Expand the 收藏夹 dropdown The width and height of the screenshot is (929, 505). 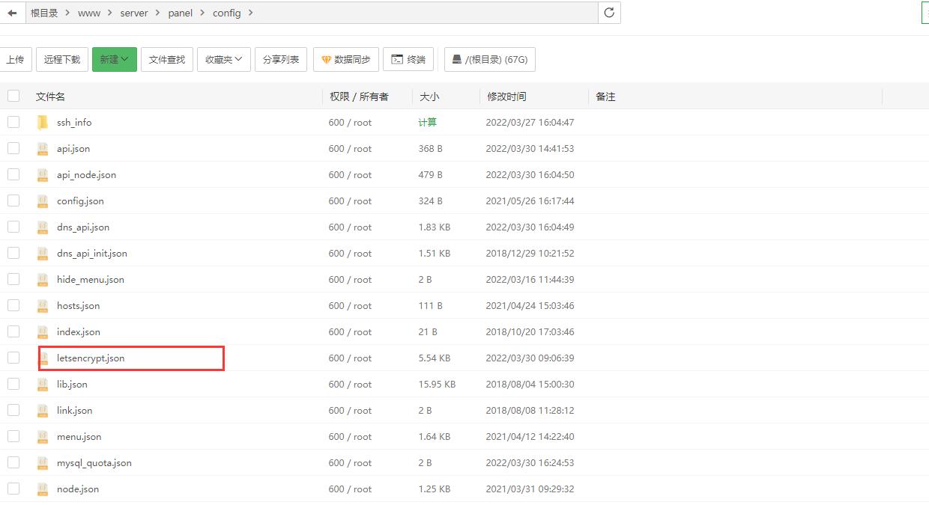point(223,60)
